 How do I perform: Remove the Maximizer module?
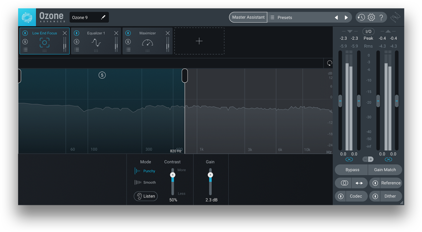168,33
